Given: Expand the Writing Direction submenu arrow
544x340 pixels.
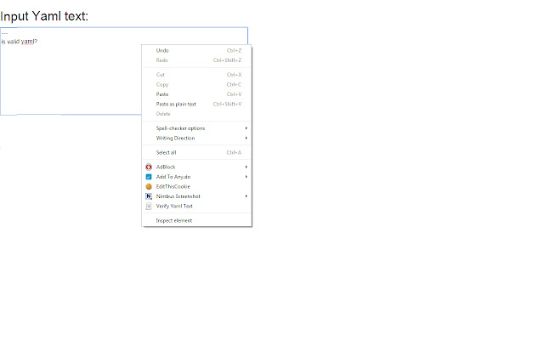Looking at the screenshot, I should pos(246,138).
